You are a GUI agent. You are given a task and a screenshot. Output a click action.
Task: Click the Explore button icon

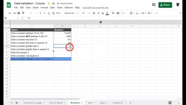(170, 103)
